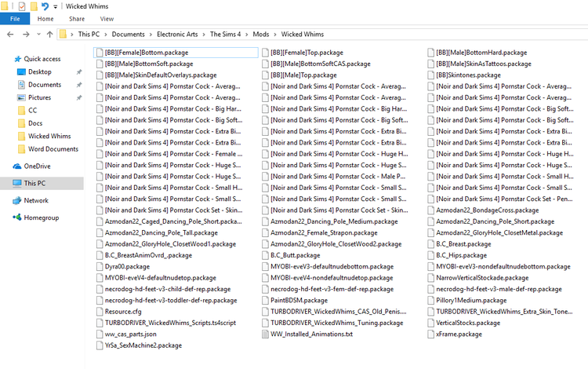Select Quick access in navigation pane
Viewport: 588px width, 369px height.
point(42,59)
